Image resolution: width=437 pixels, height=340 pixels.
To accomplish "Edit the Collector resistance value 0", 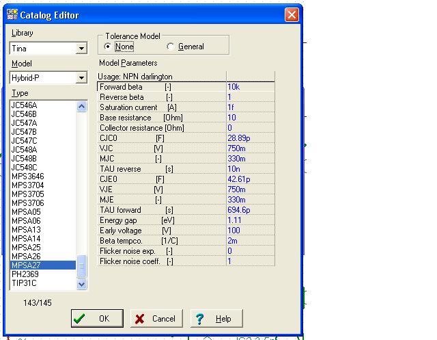I will coord(251,128).
